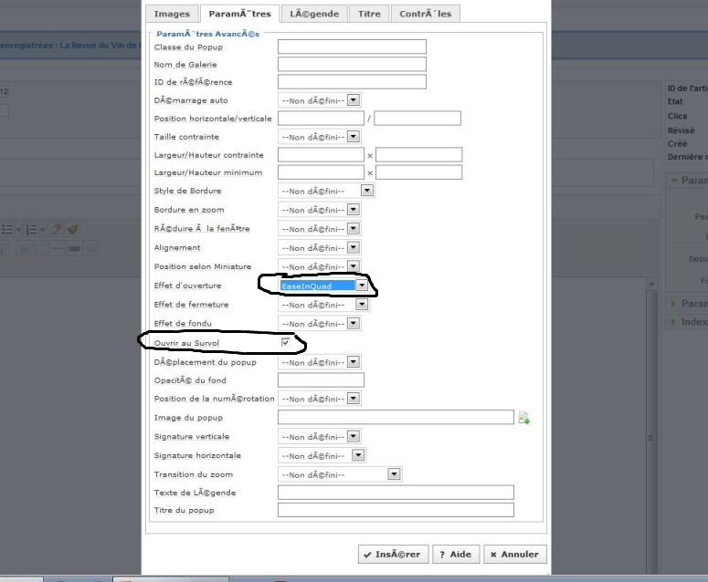
Task: Open the Effet de fermeture dropdown
Action: point(354,305)
